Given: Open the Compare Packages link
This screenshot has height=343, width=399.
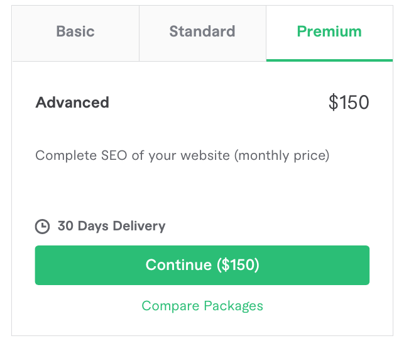Looking at the screenshot, I should tap(202, 306).
